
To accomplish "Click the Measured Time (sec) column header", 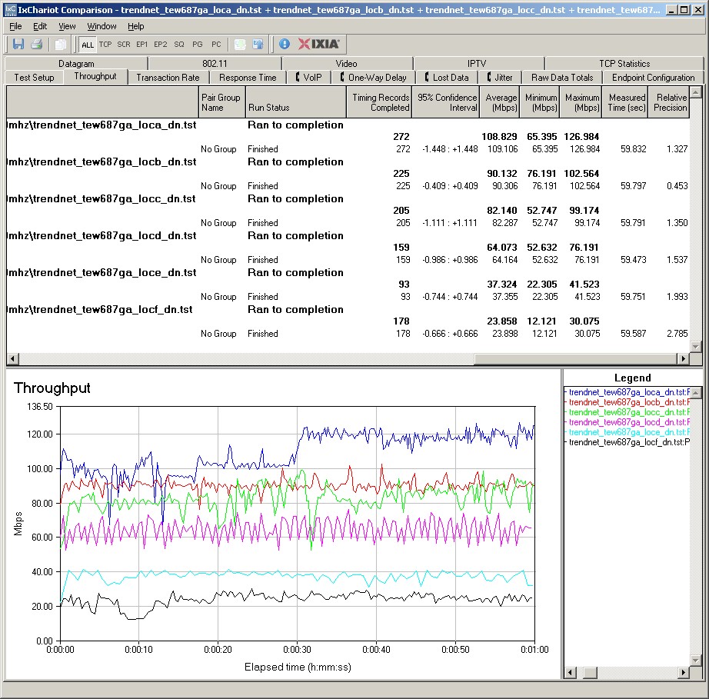I will point(625,102).
